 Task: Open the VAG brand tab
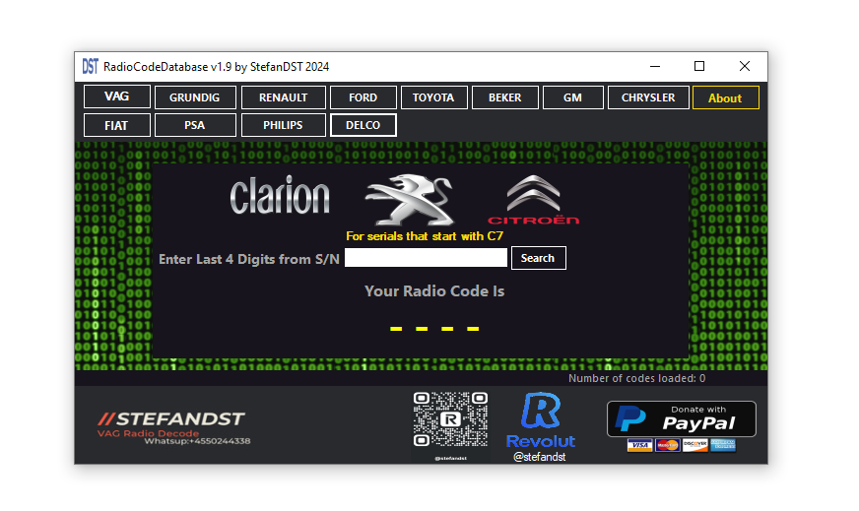pyautogui.click(x=116, y=96)
